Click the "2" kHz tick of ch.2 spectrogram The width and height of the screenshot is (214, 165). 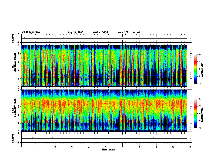pos(19,123)
